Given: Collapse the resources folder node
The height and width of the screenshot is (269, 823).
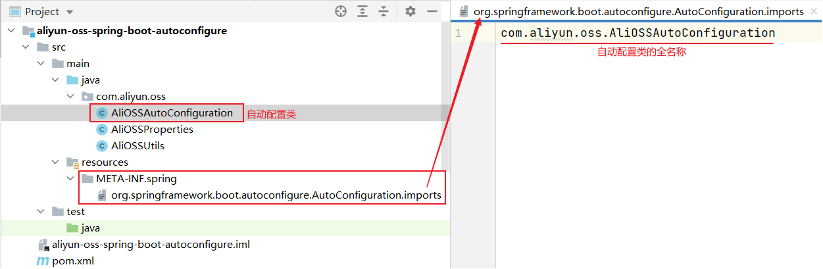Looking at the screenshot, I should (55, 162).
